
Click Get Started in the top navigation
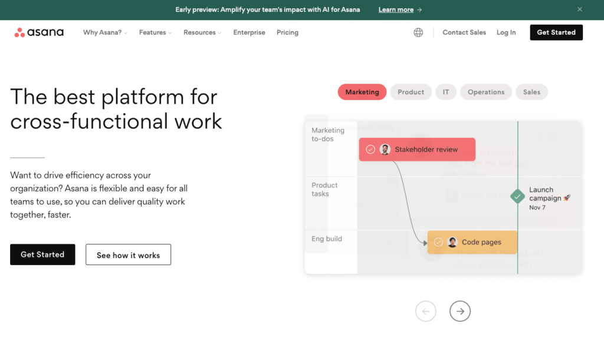pos(556,32)
